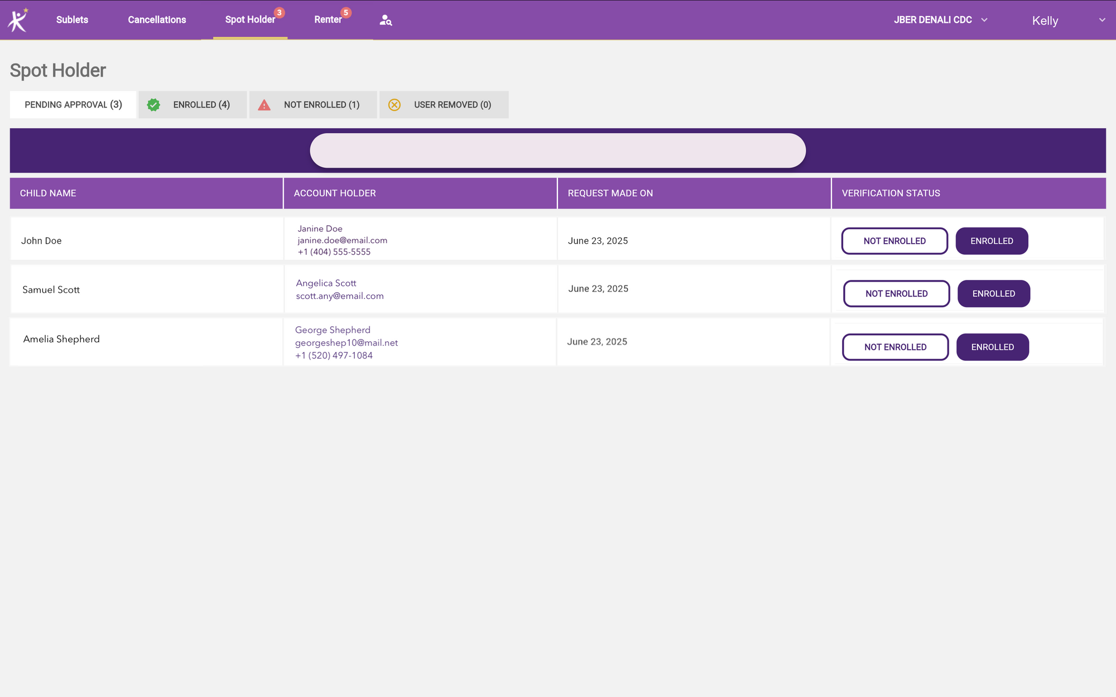Expand the JBER DENALI CDC dropdown

pyautogui.click(x=940, y=20)
